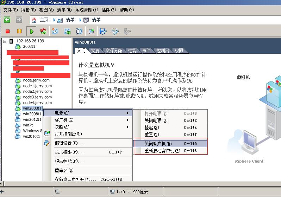Click the revert to snapshot toolbar icon
The image size is (281, 197).
tap(67, 32)
